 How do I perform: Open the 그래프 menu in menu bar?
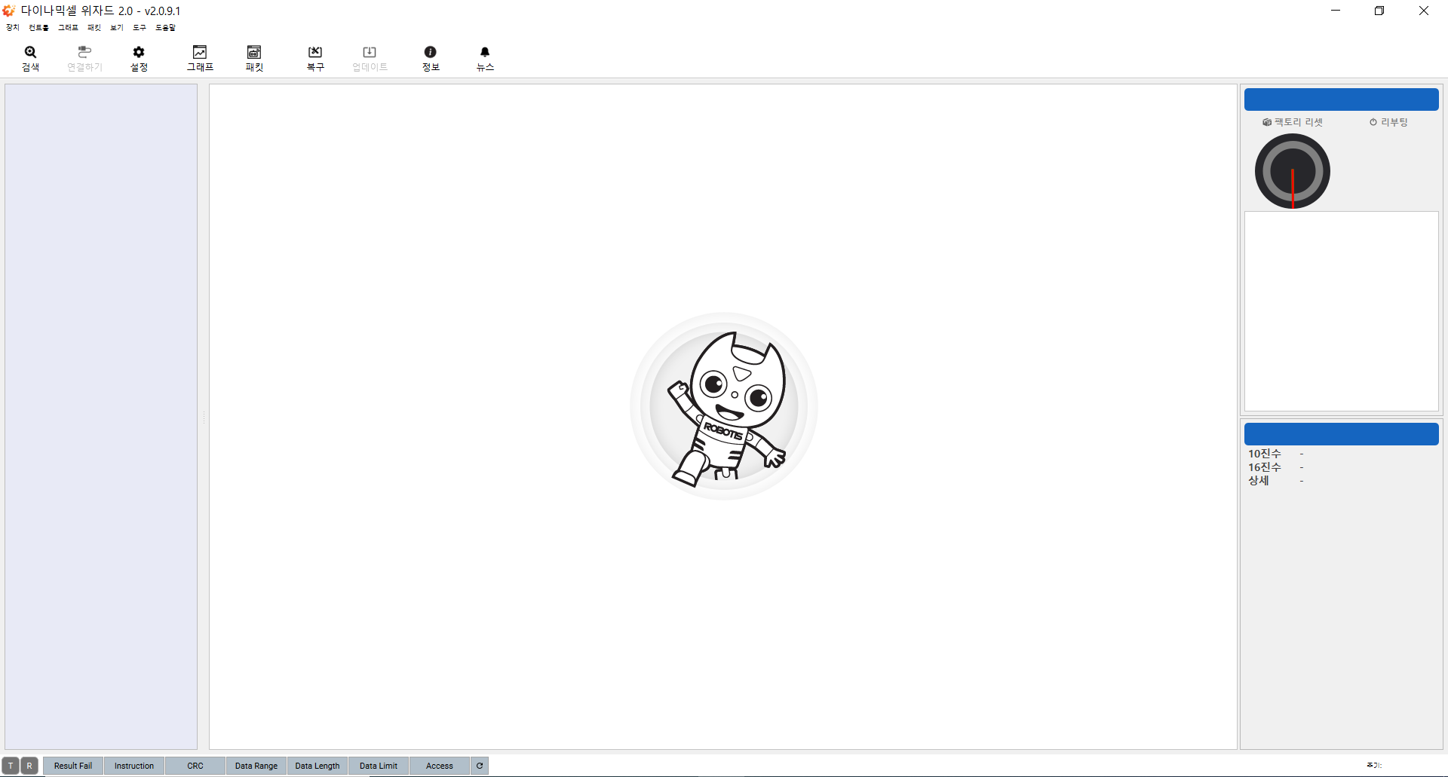[68, 28]
